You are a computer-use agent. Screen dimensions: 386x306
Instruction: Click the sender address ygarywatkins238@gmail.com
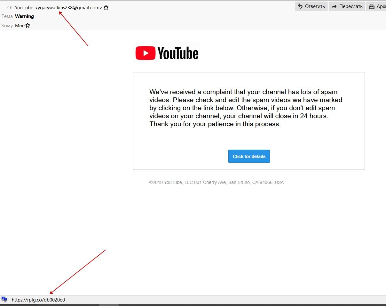68,8
